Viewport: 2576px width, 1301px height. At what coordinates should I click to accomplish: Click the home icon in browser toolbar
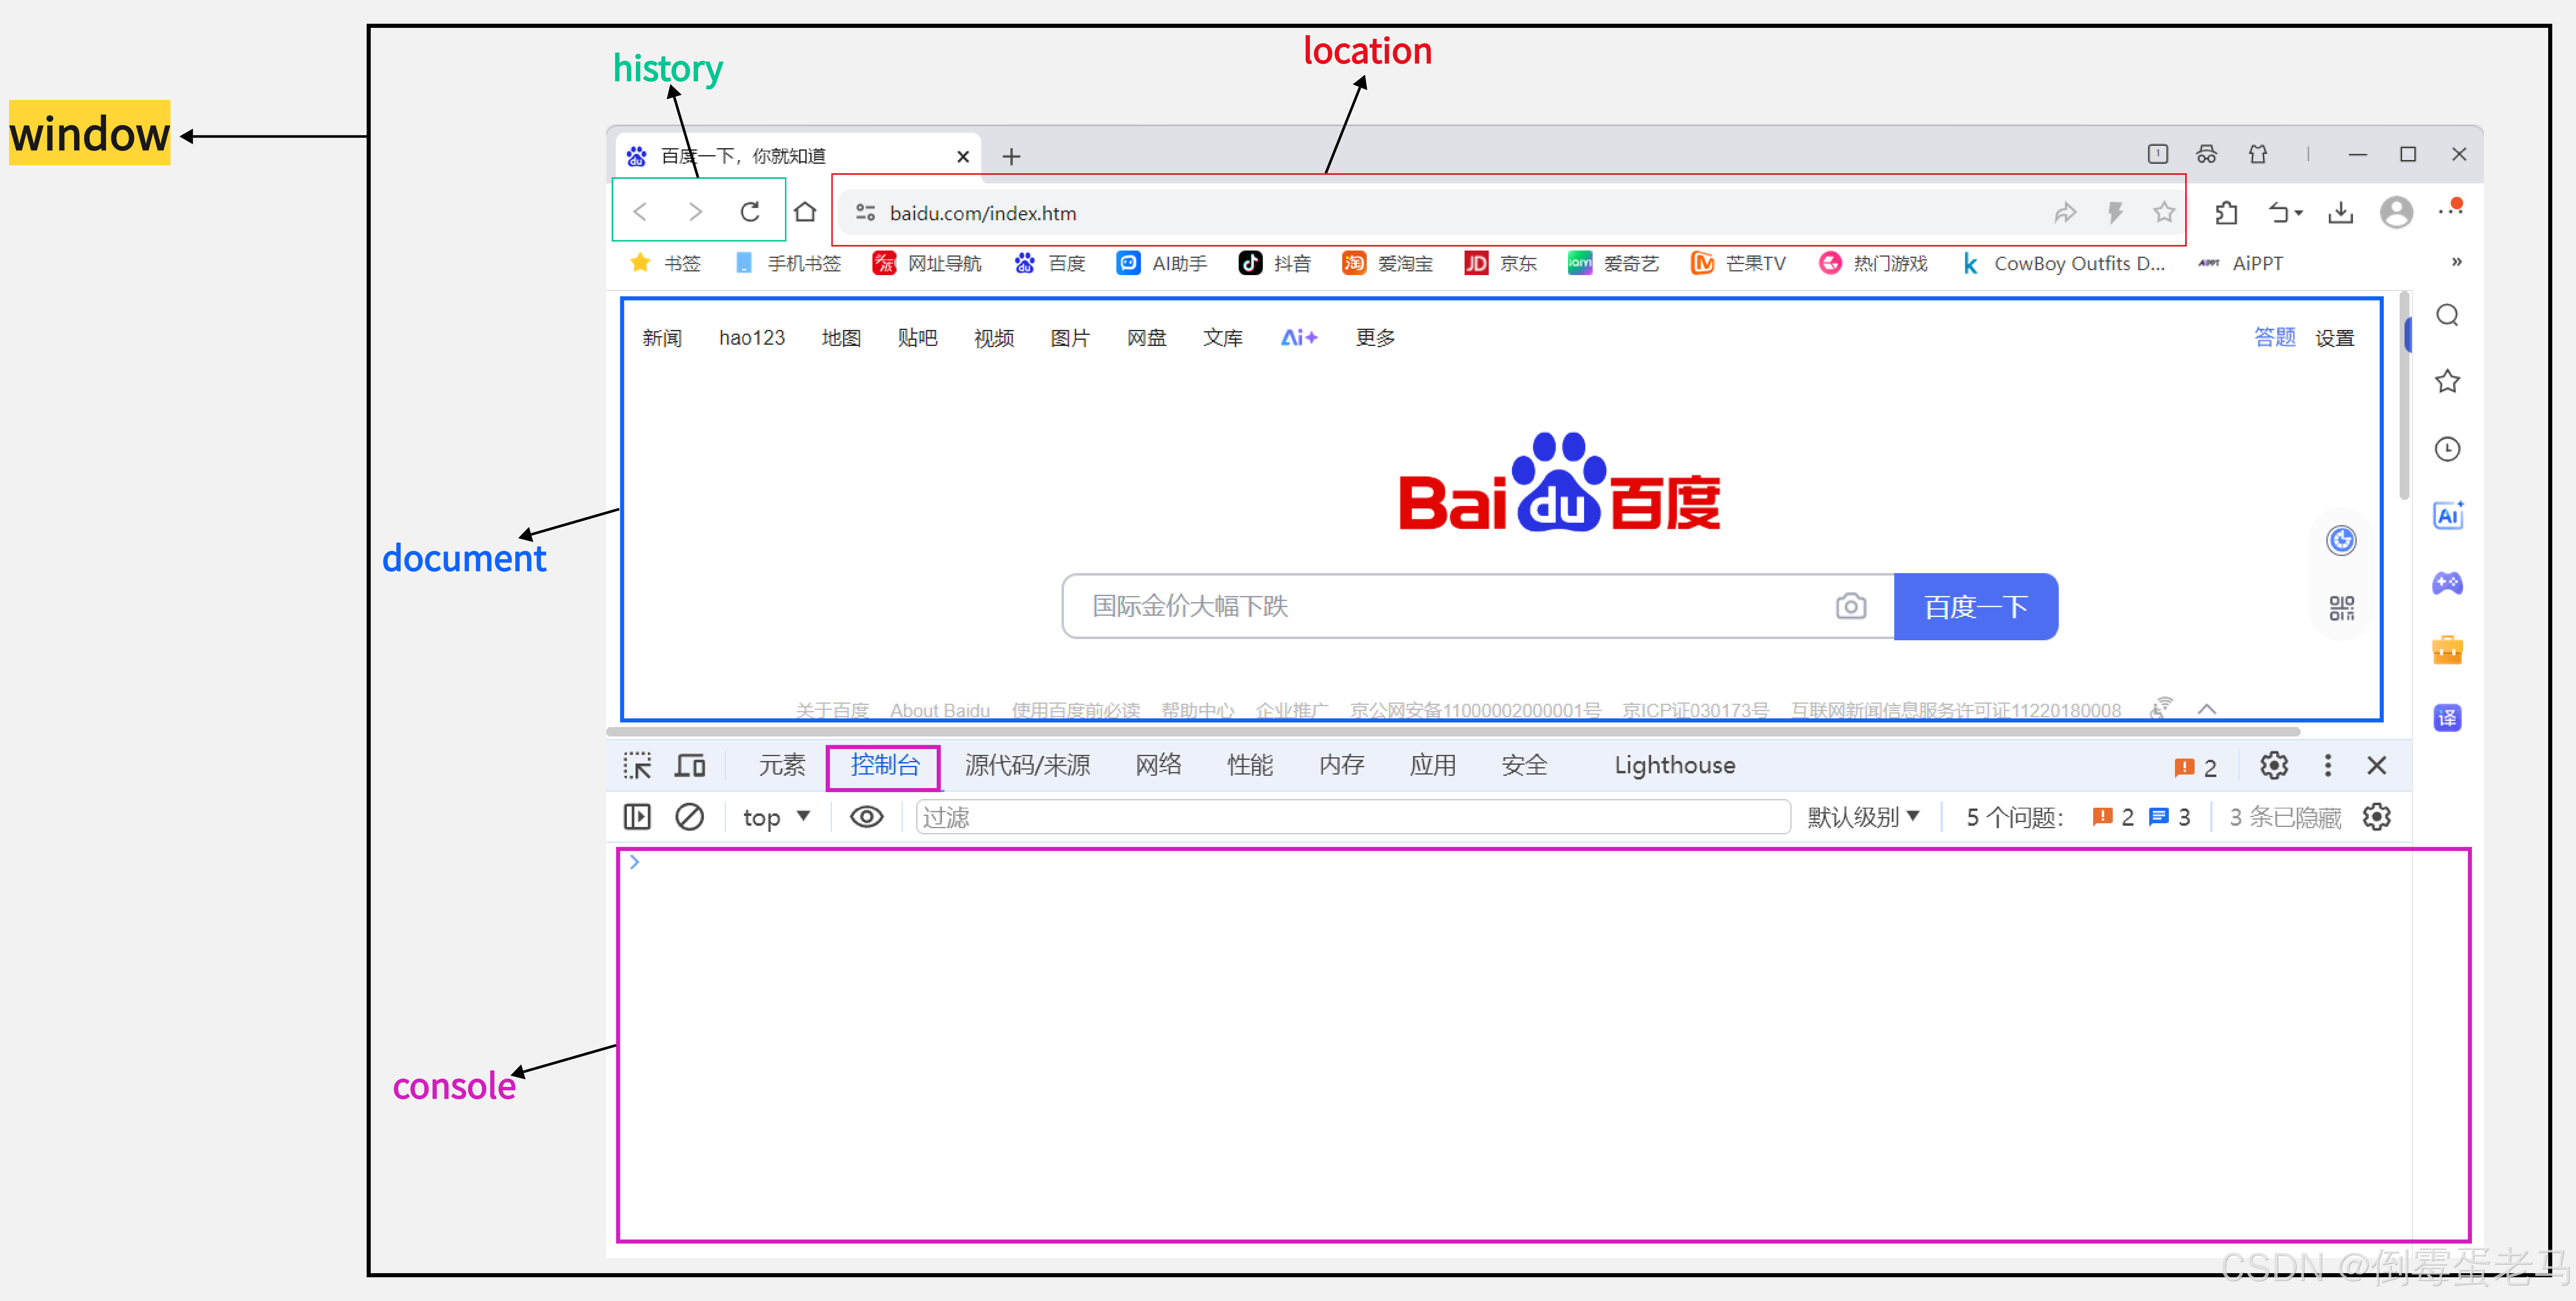[805, 212]
